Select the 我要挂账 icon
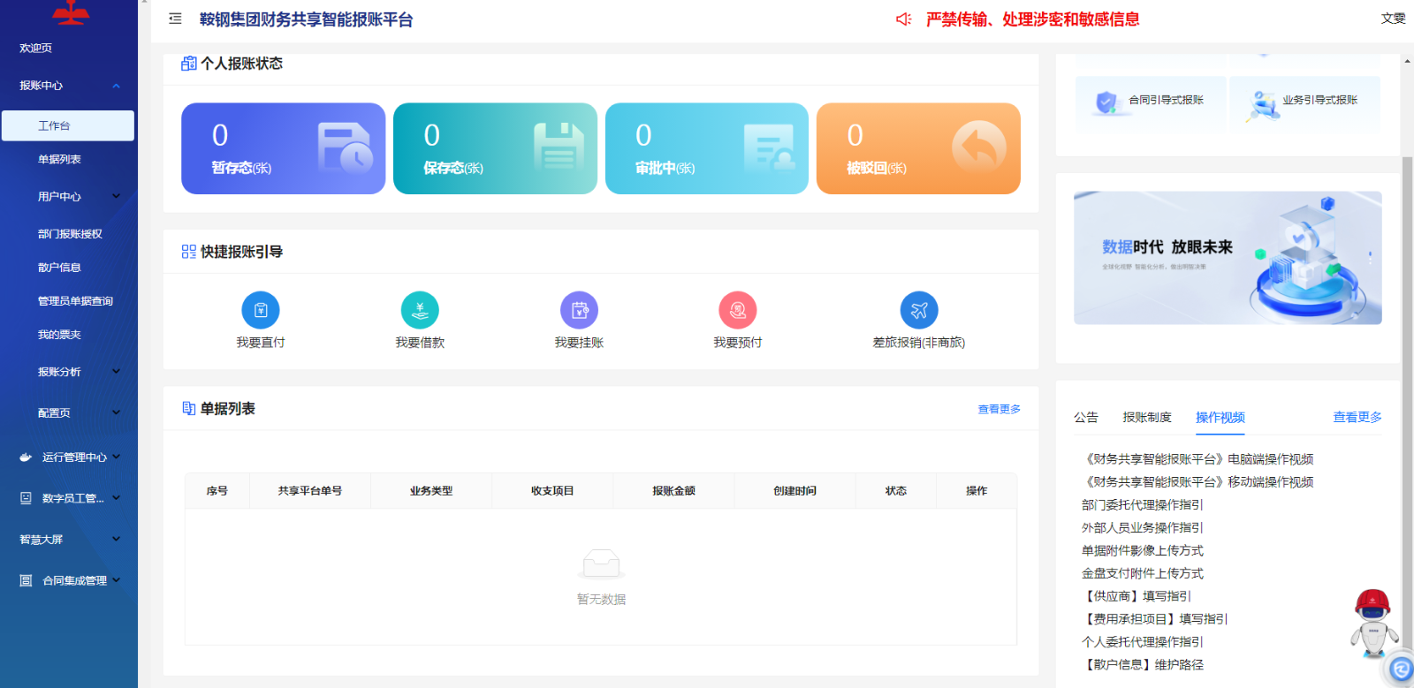Screen dimensions: 1414x688 pos(579,310)
